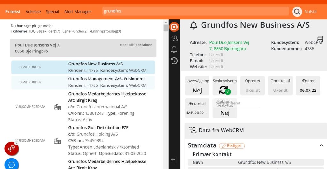Click CVR-nr. 35450394 text
Screen dimensions: 327x169
coord(86,141)
